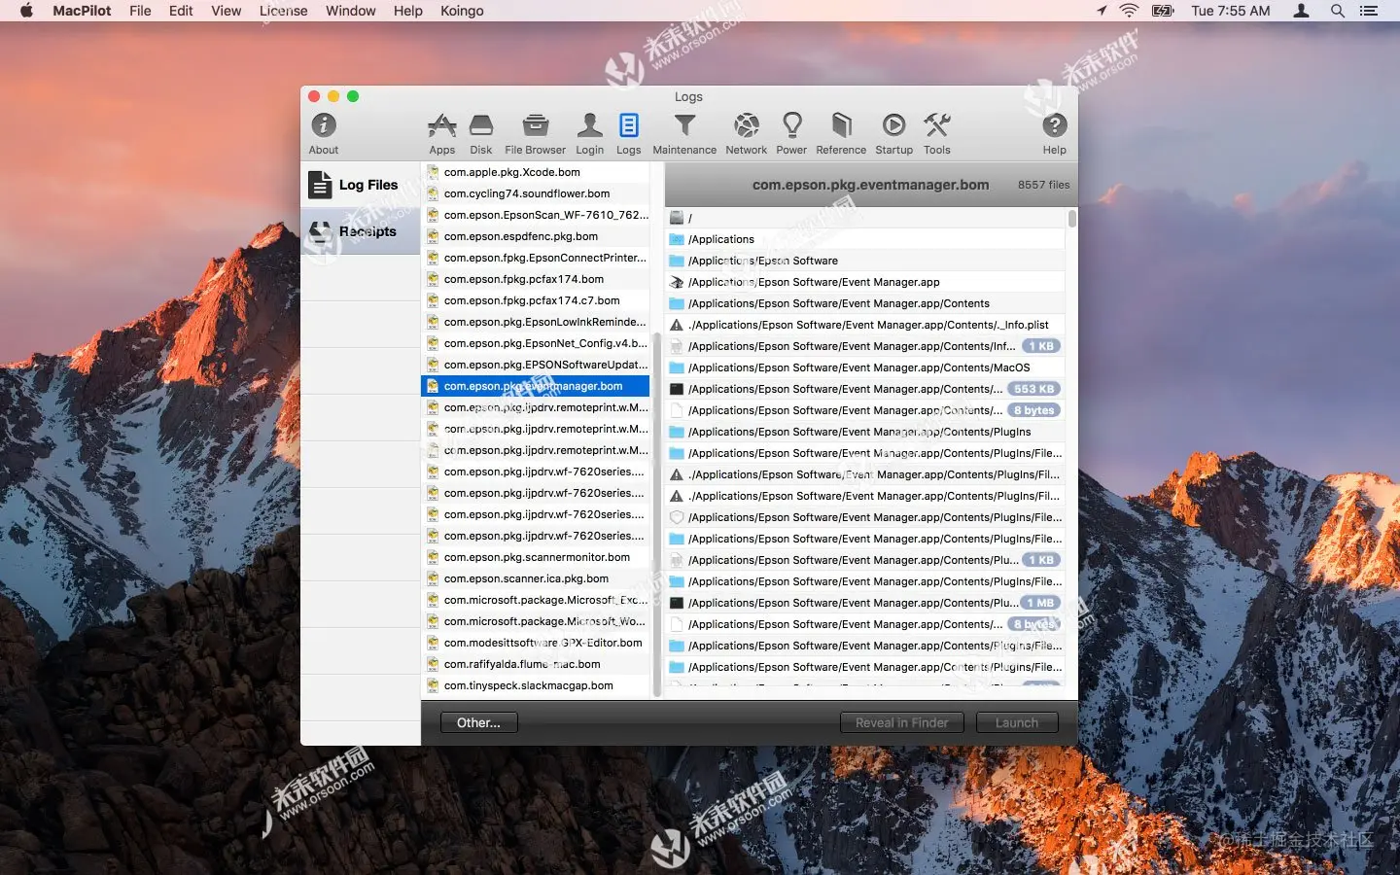1400x875 pixels.
Task: Select com.epson.pkg.eventmanager.bom receipt
Action: point(536,386)
